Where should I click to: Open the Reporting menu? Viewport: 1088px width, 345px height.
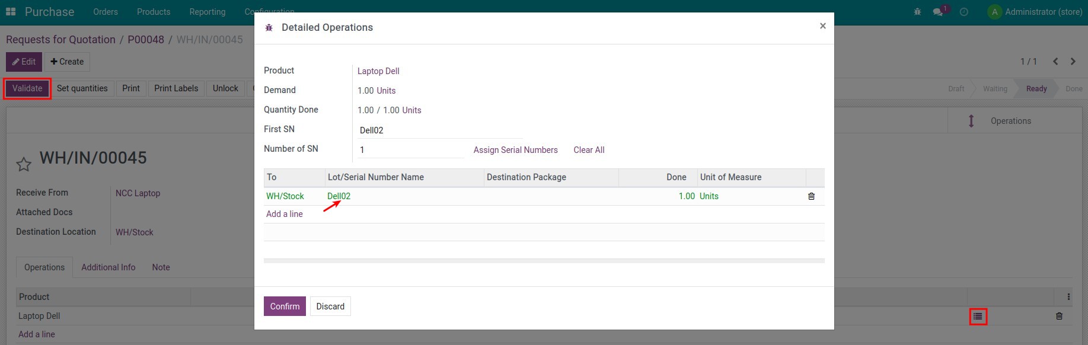point(207,12)
